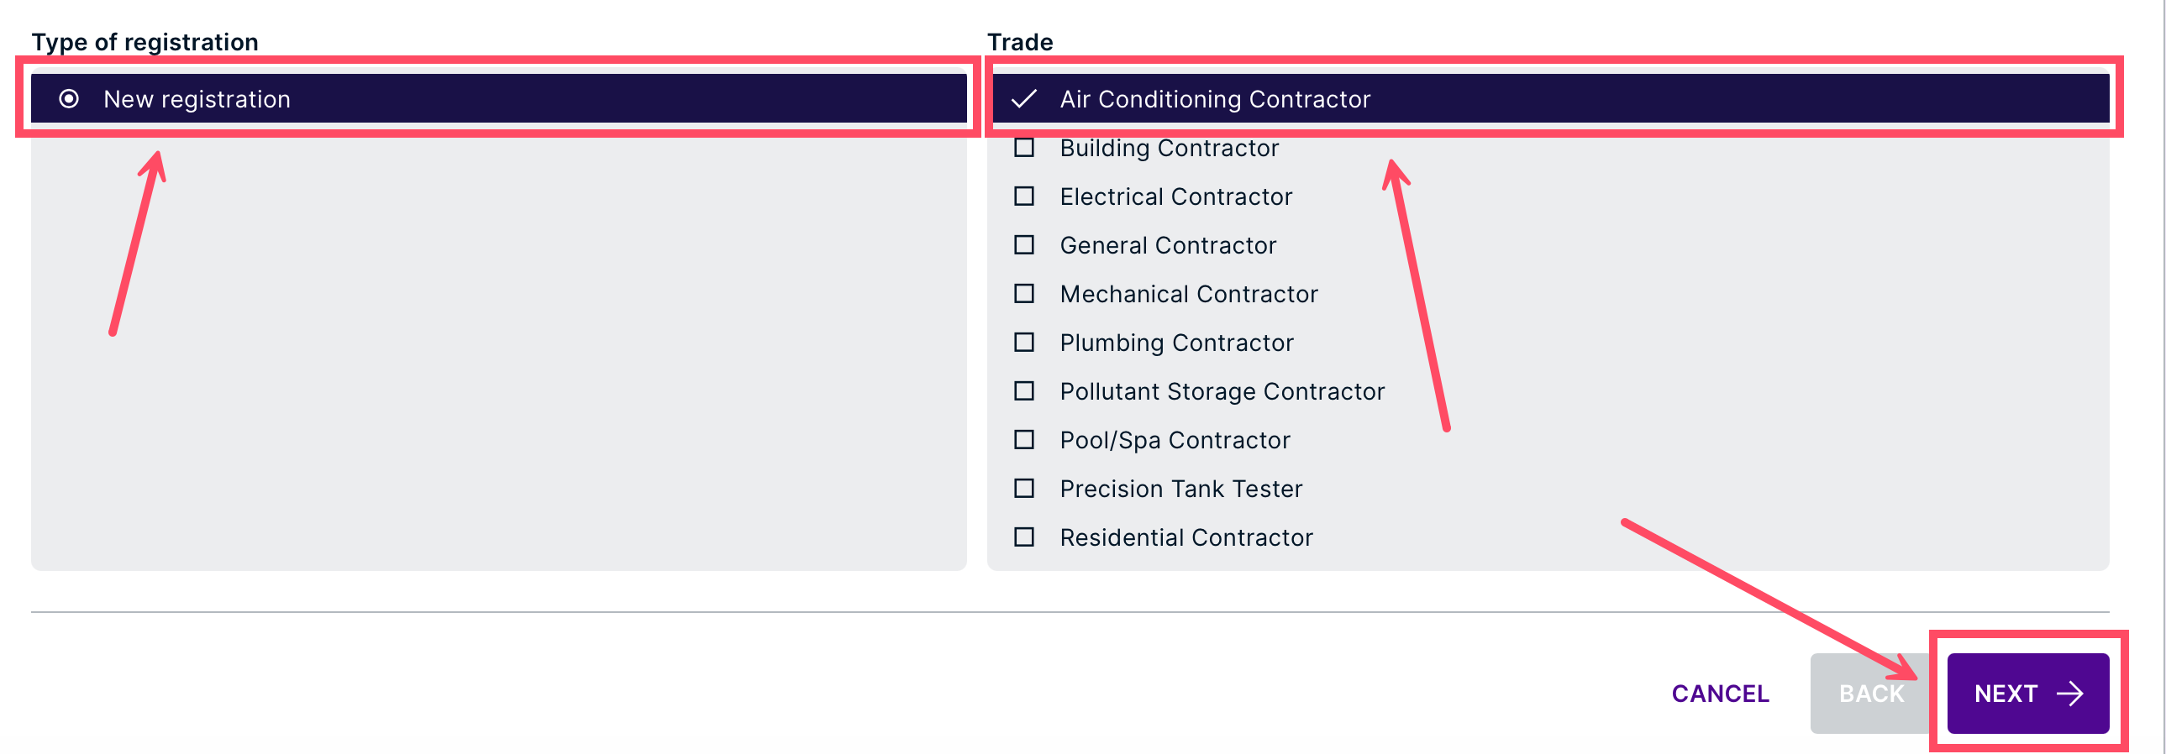Check the Building Contractor checkbox
The height and width of the screenshot is (754, 2166).
click(1023, 148)
